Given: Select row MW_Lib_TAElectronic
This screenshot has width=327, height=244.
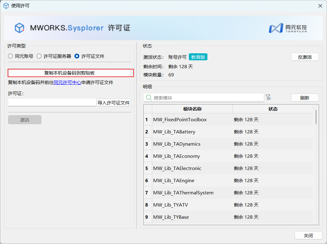Looking at the screenshot, I should tap(228, 168).
